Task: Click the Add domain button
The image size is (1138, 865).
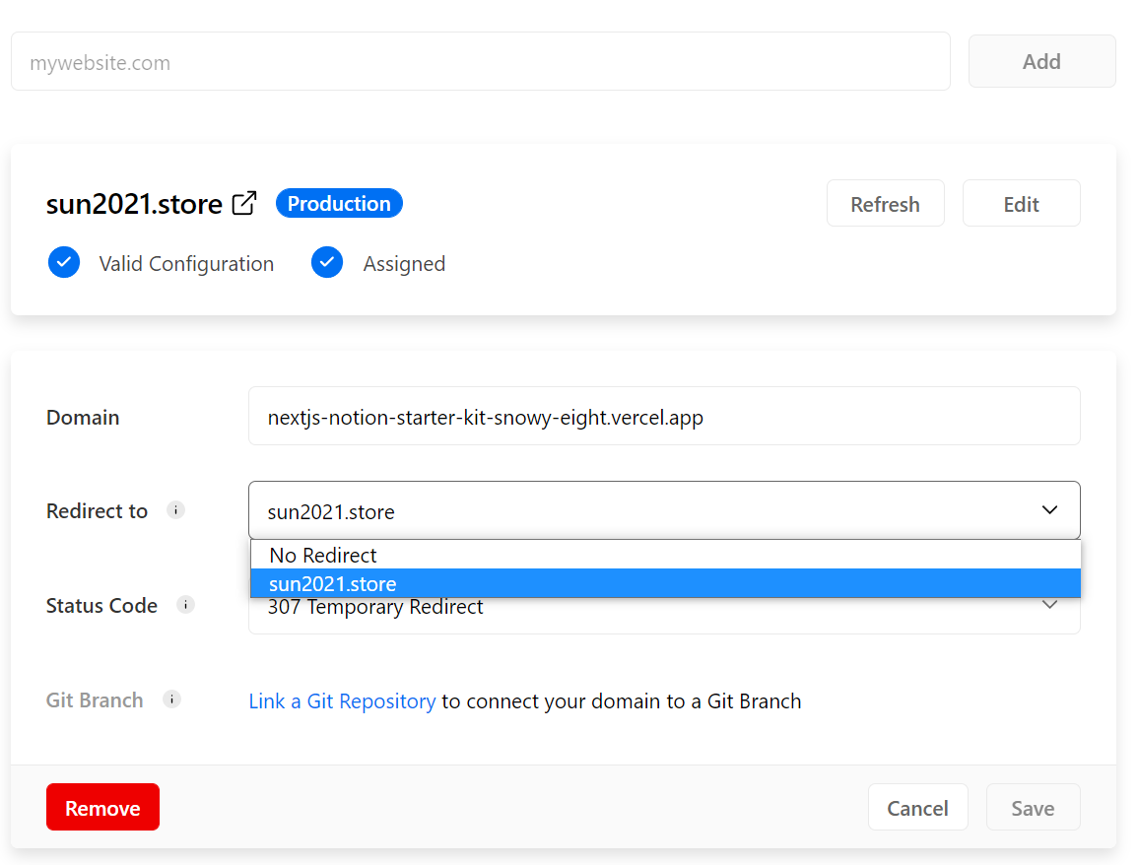Action: click(1041, 62)
